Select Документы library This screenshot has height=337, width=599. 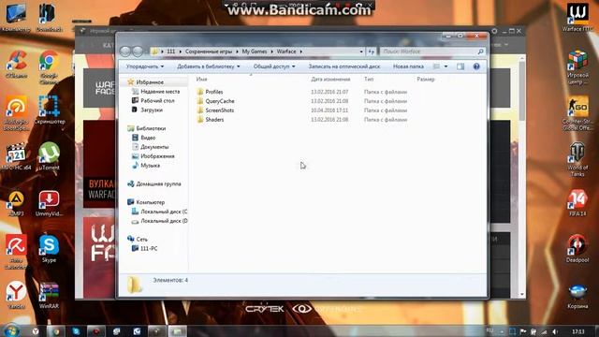(154, 147)
